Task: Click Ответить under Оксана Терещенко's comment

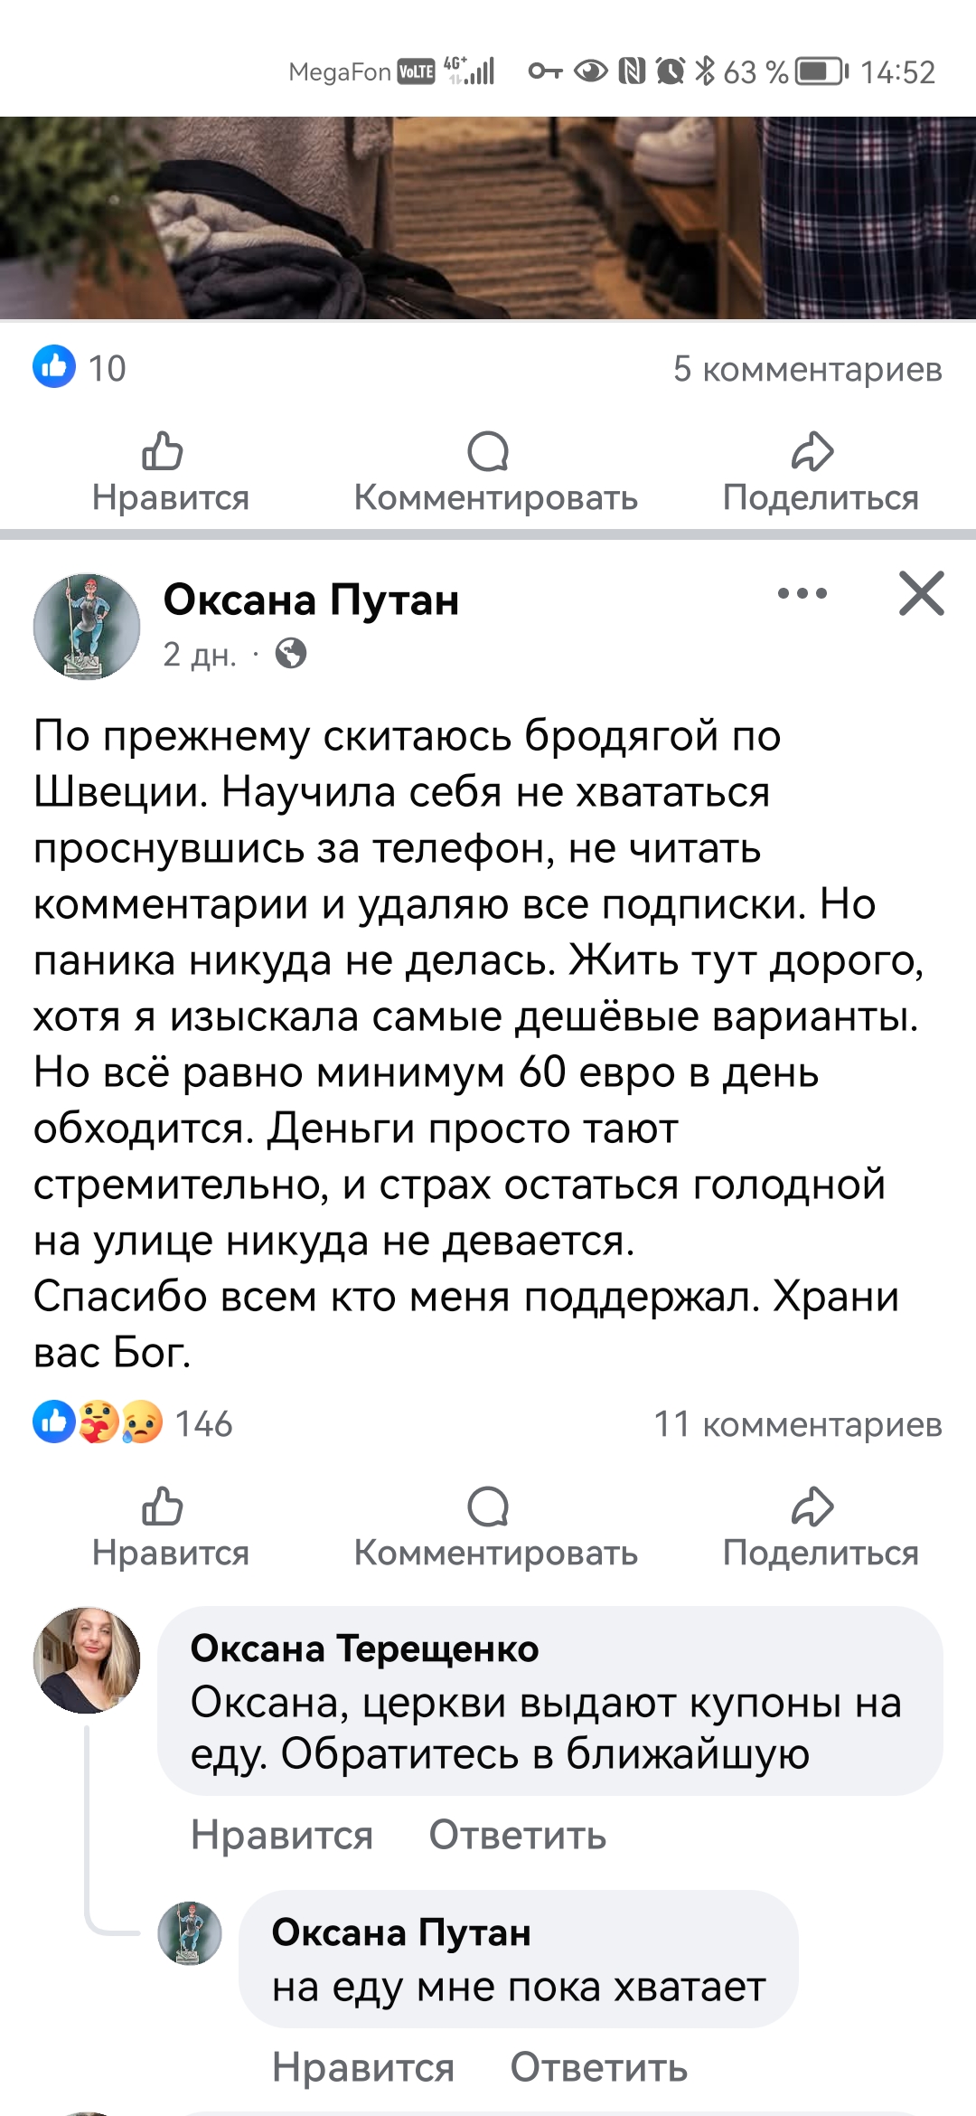Action: pos(518,1835)
